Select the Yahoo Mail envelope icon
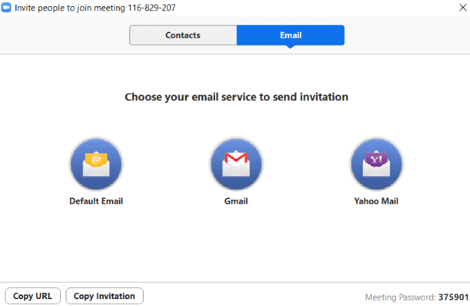Viewport: 470px width, 306px height. 377,164
